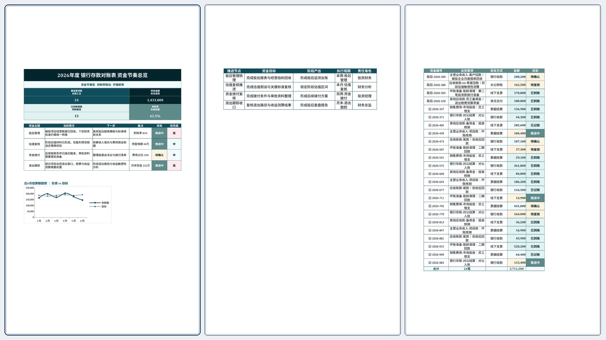Viewport: 606px width, 340px height.
Task: Click the pending amount value 1,433,800
Action: coord(155,100)
